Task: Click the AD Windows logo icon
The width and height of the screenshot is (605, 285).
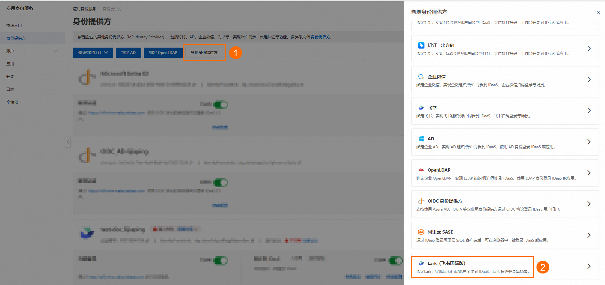Action: [421, 139]
